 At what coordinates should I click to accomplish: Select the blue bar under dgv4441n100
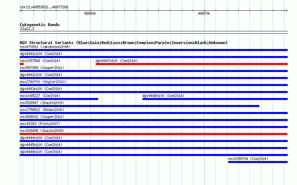(154, 57)
